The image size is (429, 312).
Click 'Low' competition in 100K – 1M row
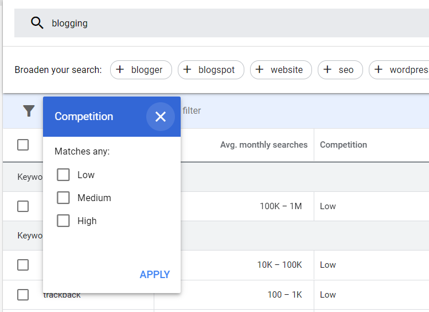click(327, 206)
